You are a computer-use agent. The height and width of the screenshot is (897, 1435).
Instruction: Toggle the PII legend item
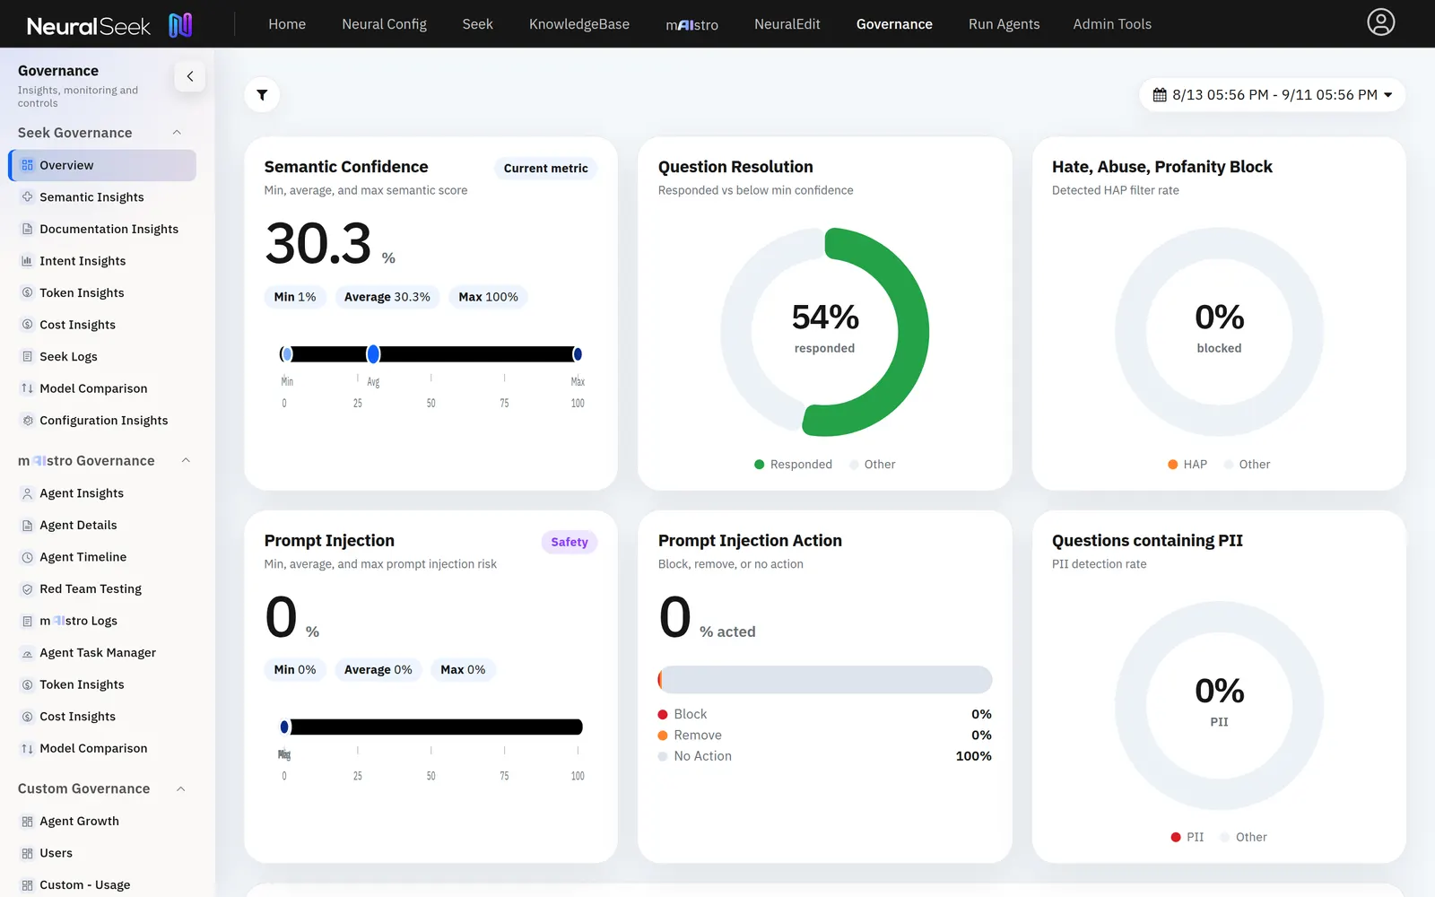[1187, 837]
